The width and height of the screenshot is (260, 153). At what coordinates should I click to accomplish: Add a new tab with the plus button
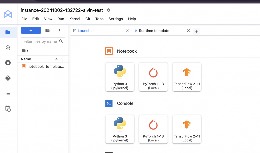(x=196, y=32)
